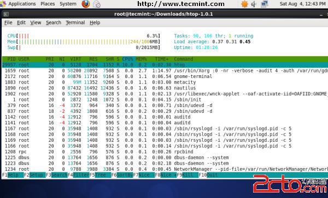Click the home/mail launcher icon beside Firefox

(97, 4)
